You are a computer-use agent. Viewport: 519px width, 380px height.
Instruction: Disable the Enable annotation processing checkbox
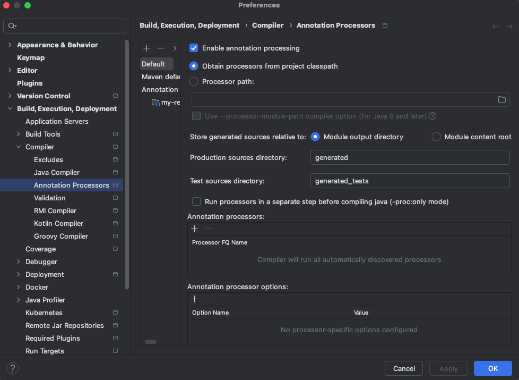(x=194, y=48)
